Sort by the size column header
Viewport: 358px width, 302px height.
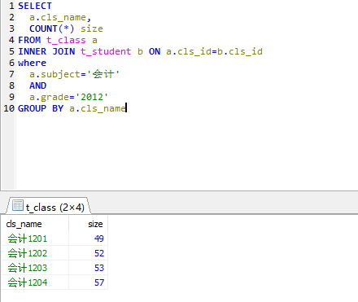tap(89, 224)
